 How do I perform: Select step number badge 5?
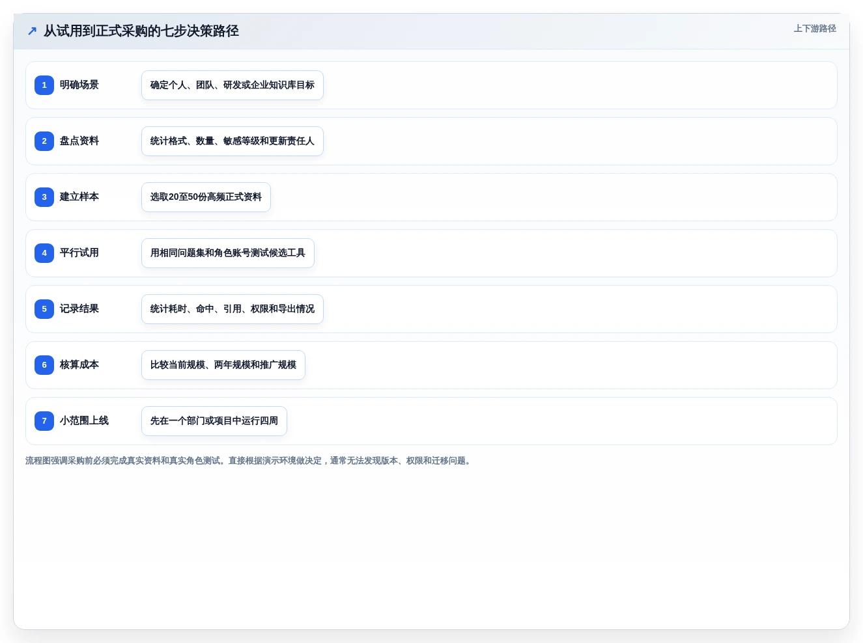[44, 309]
